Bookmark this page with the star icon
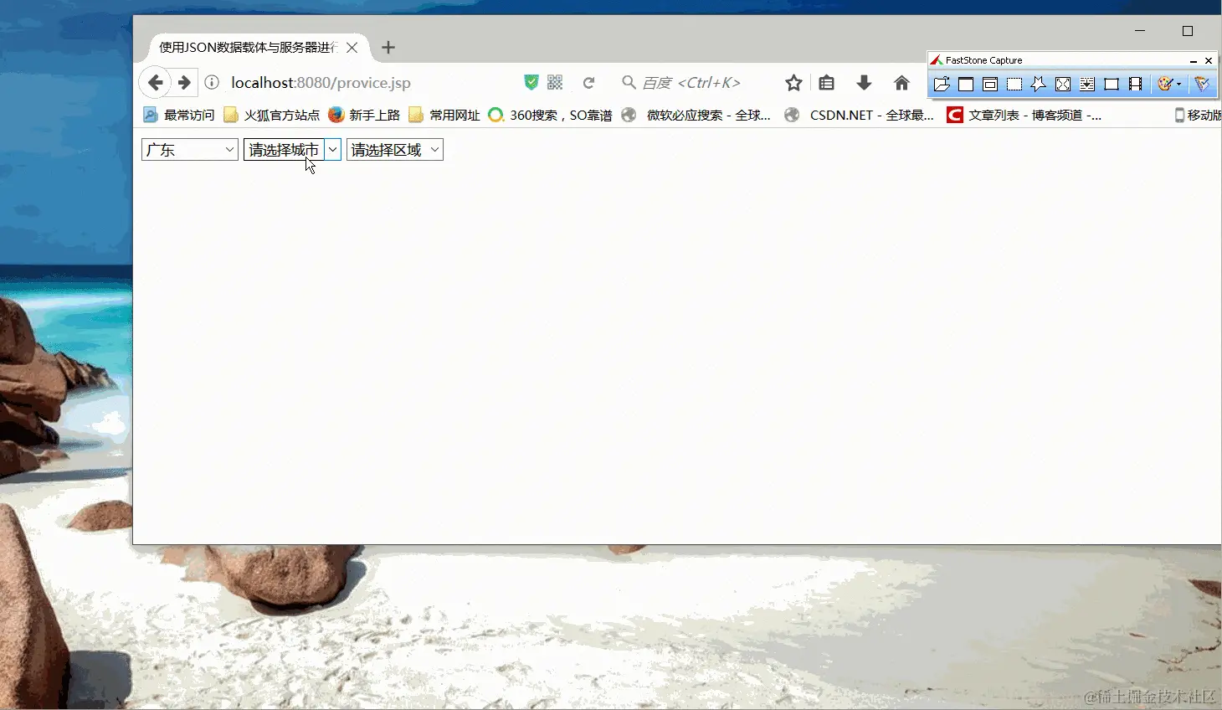The width and height of the screenshot is (1222, 710). click(x=793, y=83)
